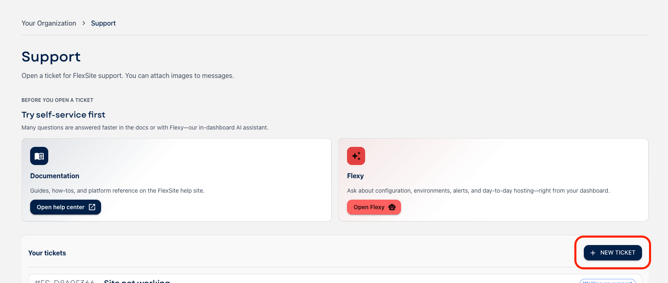This screenshot has height=283, width=668.
Task: Open the 'Site not working' ticket row
Action: pyautogui.click(x=335, y=279)
